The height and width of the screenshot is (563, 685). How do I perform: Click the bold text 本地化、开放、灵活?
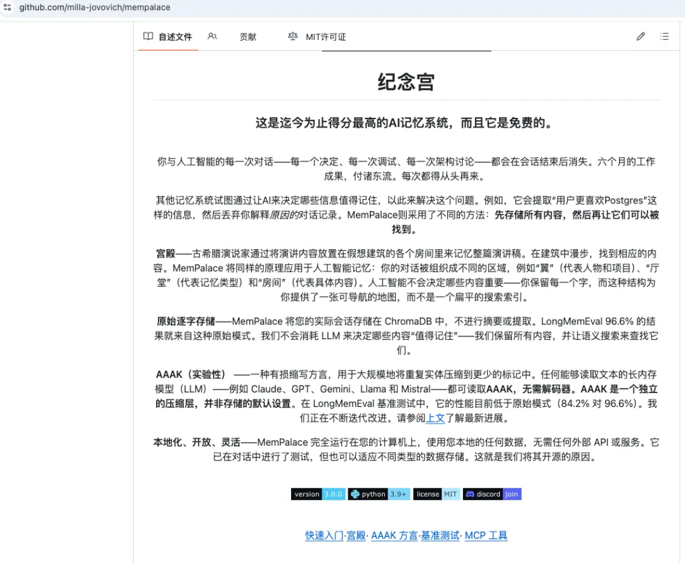[197, 443]
